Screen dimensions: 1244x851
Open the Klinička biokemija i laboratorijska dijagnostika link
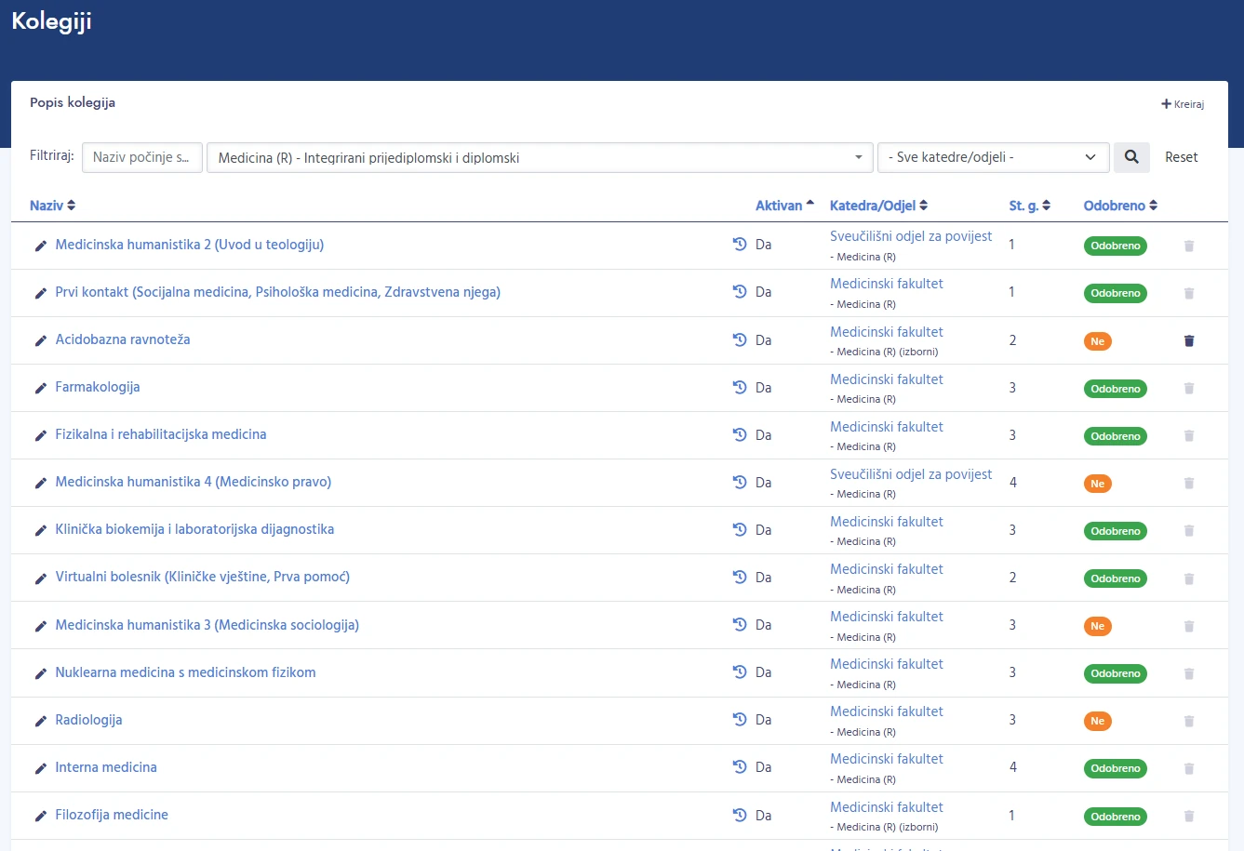click(194, 529)
